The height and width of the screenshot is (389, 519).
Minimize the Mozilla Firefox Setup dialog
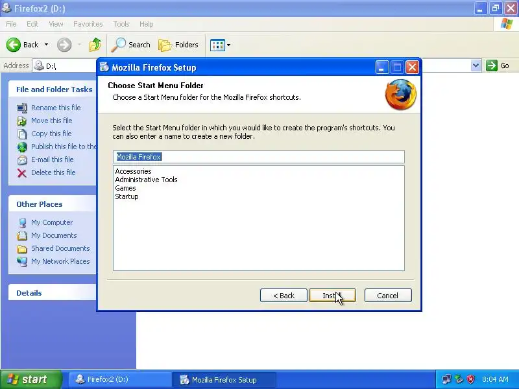point(381,67)
